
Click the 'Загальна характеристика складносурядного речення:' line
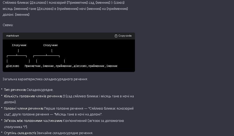tap(45, 79)
